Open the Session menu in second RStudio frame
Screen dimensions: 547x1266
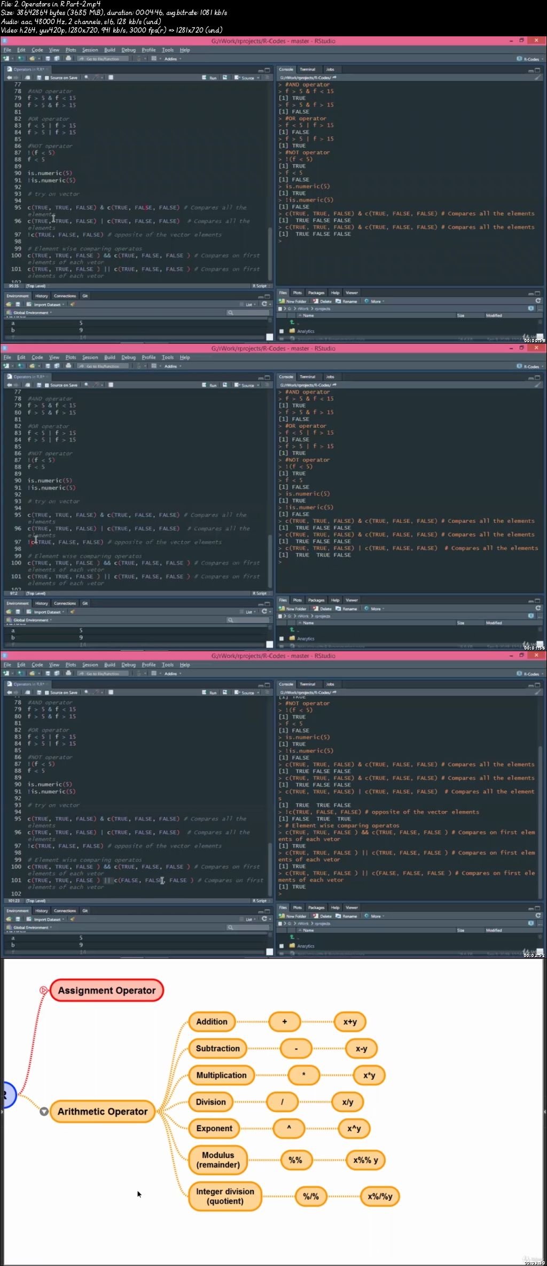click(x=90, y=357)
